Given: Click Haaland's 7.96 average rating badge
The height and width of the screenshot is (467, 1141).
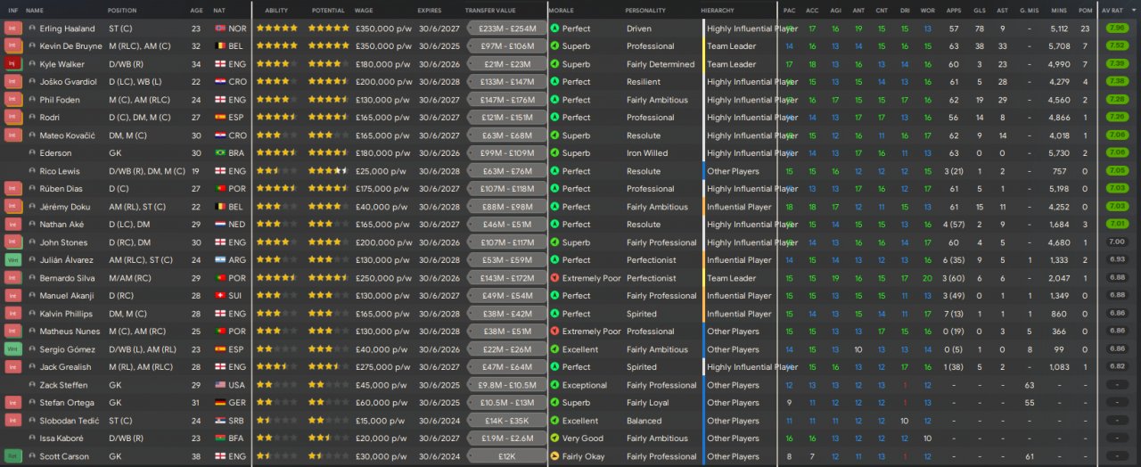Looking at the screenshot, I should click(x=1116, y=29).
